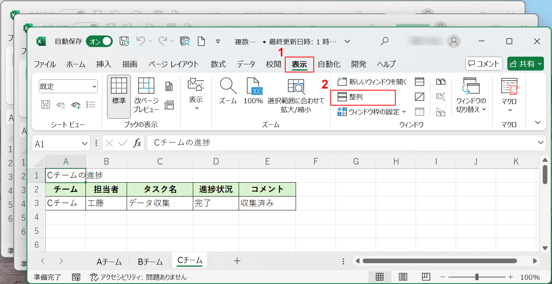The image size is (552, 284).
Task: Click the コメント button
Action: [x=484, y=64]
